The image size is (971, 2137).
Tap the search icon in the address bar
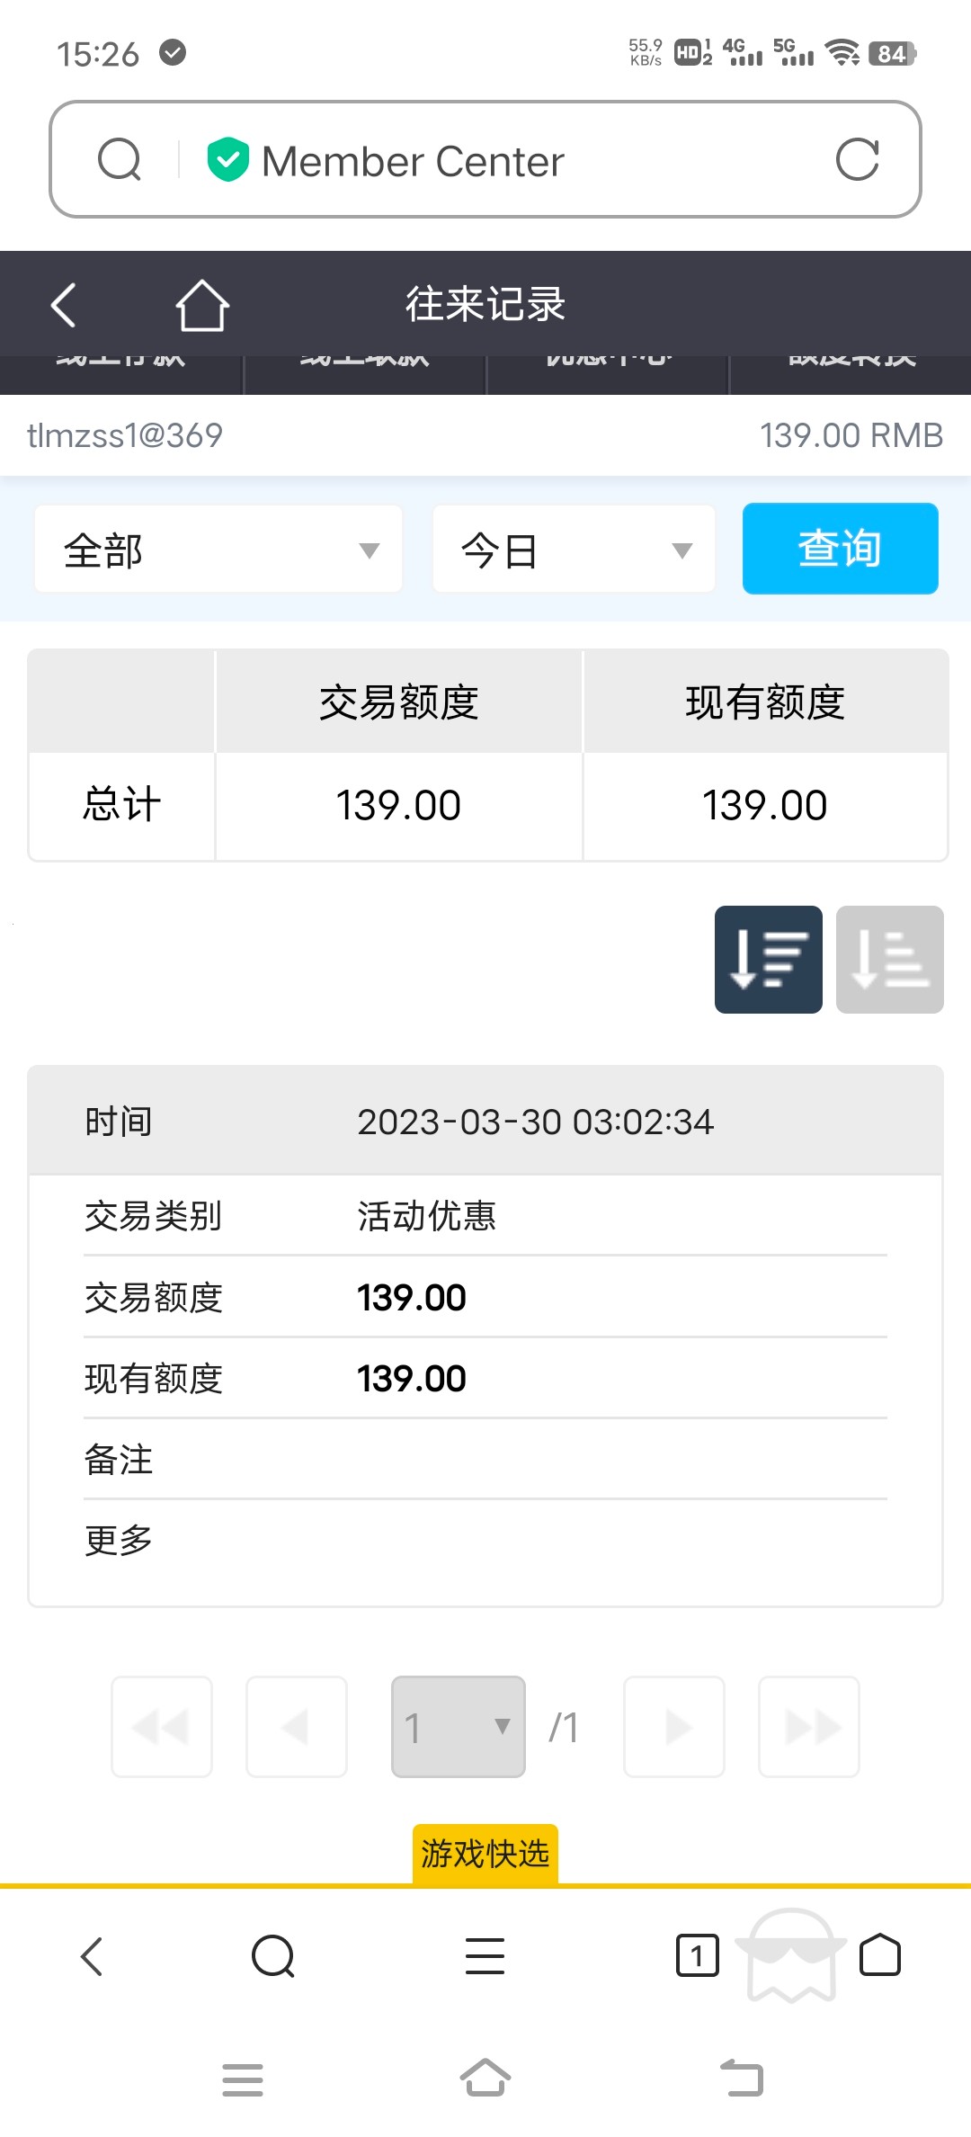120,160
